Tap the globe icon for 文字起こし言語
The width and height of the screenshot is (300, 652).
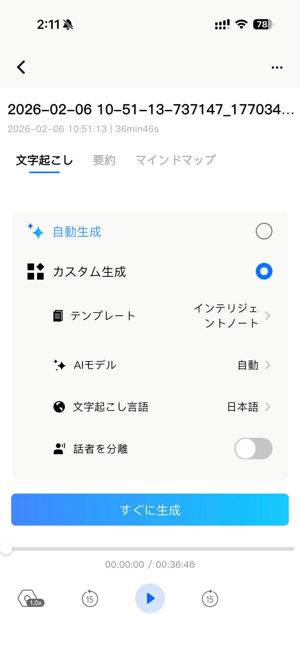pyautogui.click(x=59, y=407)
